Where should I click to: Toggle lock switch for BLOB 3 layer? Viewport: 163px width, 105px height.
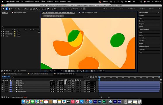coord(7,82)
